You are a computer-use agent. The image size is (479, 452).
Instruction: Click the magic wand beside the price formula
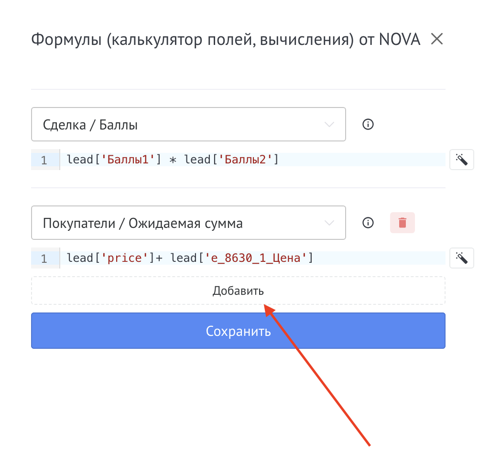tap(461, 258)
